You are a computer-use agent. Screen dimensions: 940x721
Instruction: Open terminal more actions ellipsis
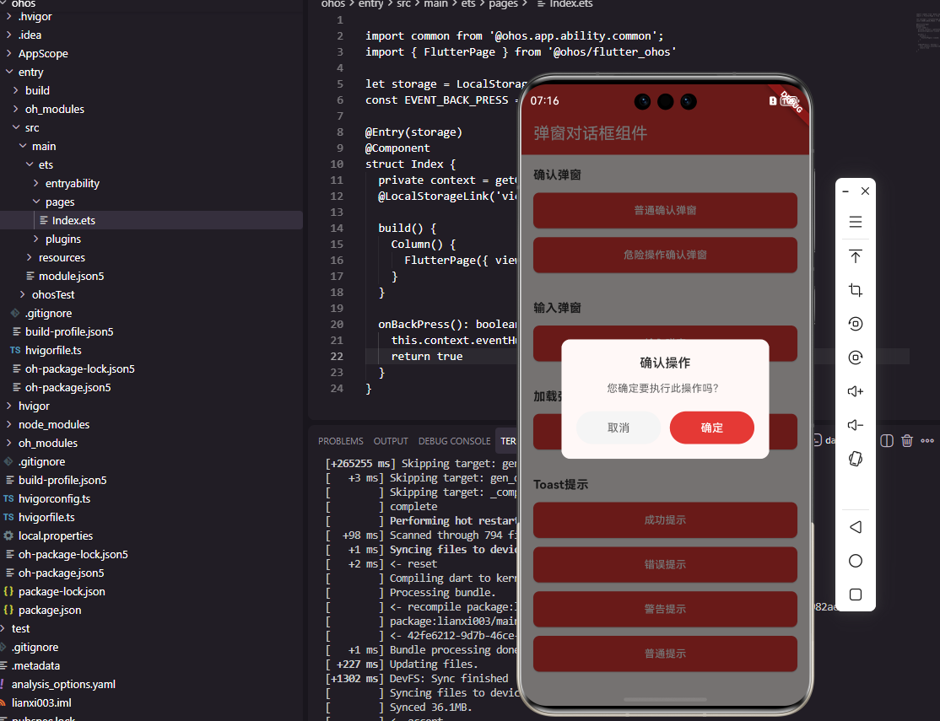(927, 441)
